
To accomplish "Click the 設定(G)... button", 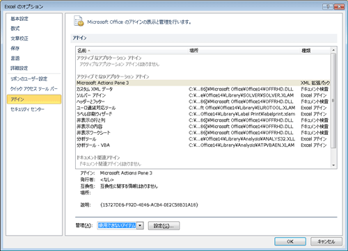I will [x=164, y=226].
